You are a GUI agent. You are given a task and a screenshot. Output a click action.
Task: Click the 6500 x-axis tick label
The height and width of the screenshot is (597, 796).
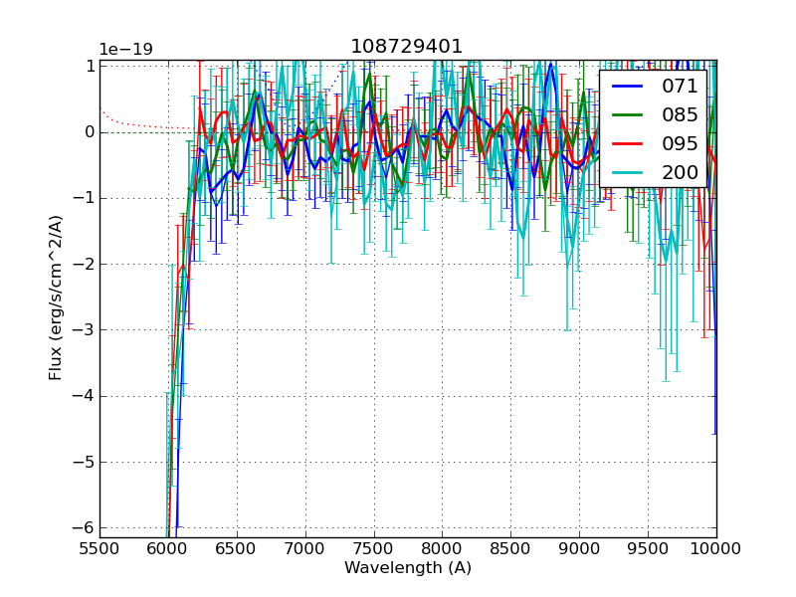click(237, 548)
